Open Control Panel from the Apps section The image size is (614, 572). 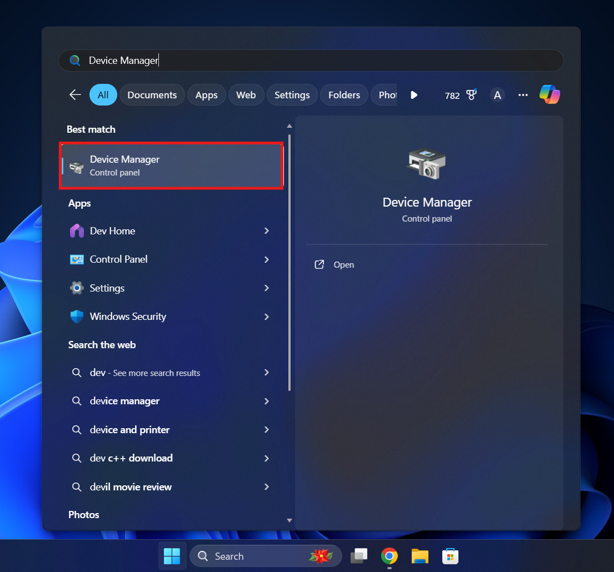point(118,259)
